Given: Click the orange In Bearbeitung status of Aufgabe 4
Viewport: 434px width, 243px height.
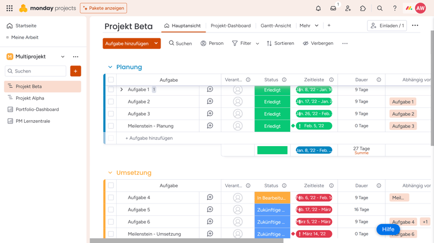Looking at the screenshot, I should [272, 198].
